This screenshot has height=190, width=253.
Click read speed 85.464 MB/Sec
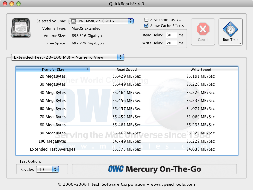tap(126, 93)
